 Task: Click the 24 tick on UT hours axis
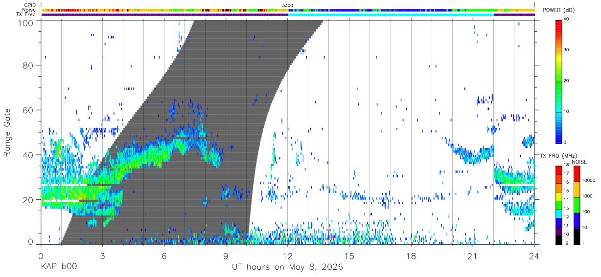[x=534, y=256]
